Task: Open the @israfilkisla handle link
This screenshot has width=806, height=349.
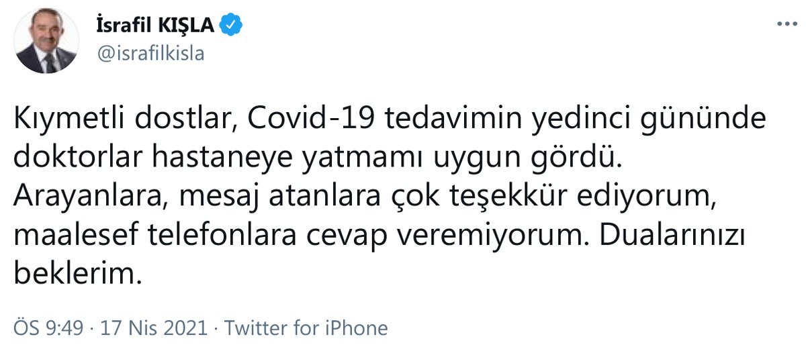Action: [x=151, y=54]
